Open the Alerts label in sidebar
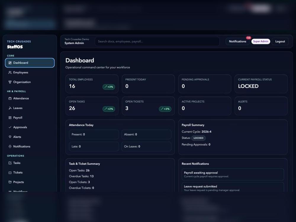 (17, 137)
